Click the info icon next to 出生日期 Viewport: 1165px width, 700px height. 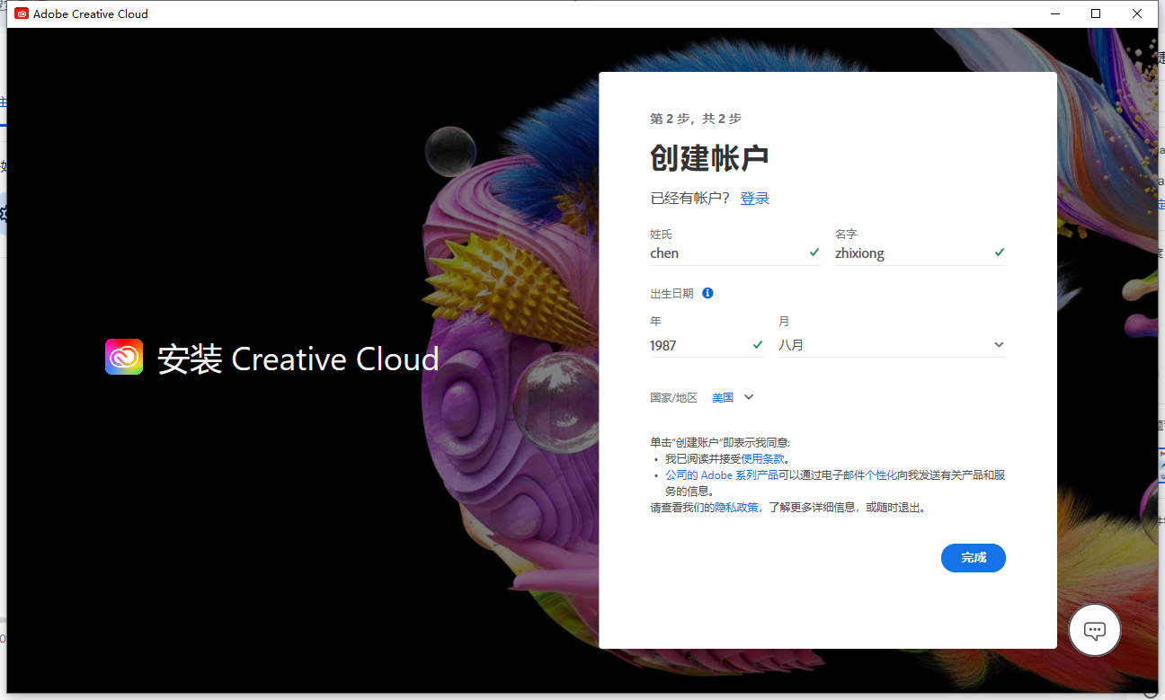click(x=707, y=293)
